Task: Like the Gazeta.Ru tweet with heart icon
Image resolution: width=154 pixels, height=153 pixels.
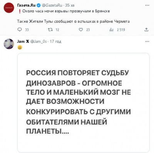Action: [x=81, y=30]
